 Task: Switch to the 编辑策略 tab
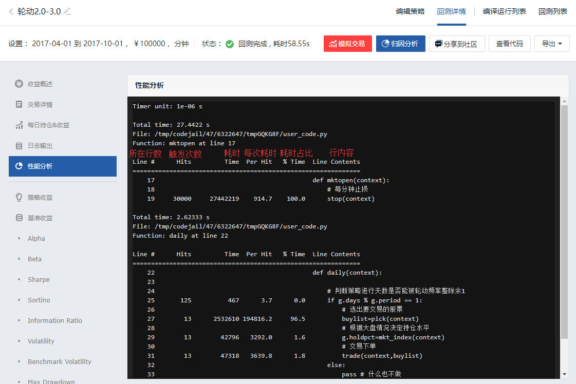click(410, 11)
